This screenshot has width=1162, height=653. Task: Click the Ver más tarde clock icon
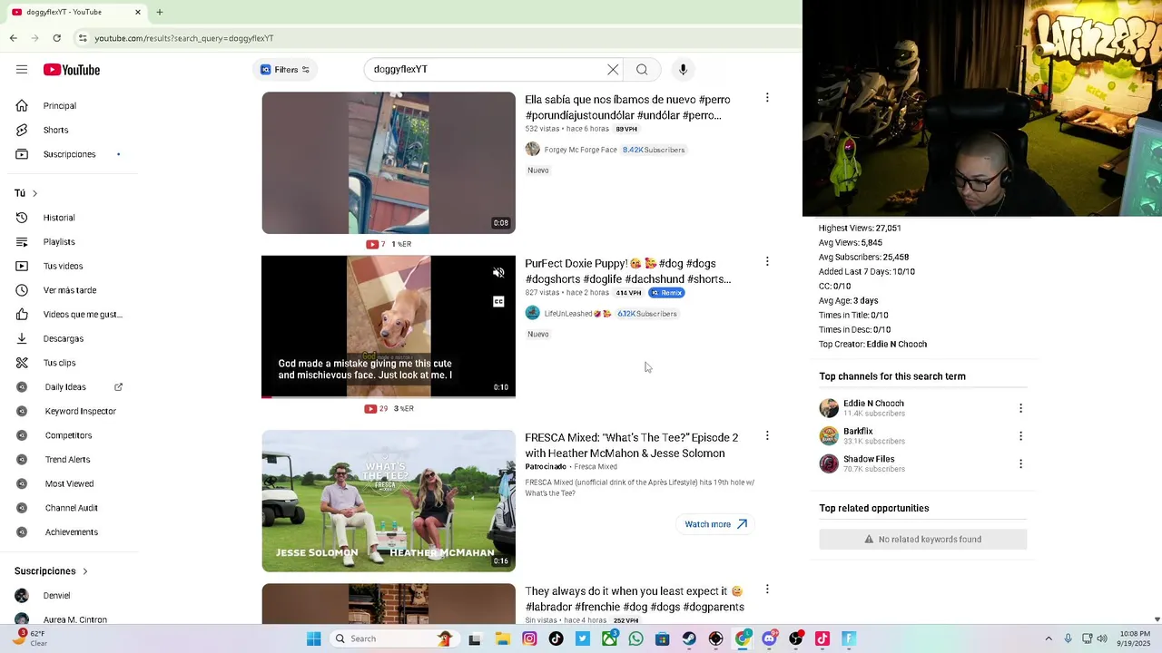(22, 290)
